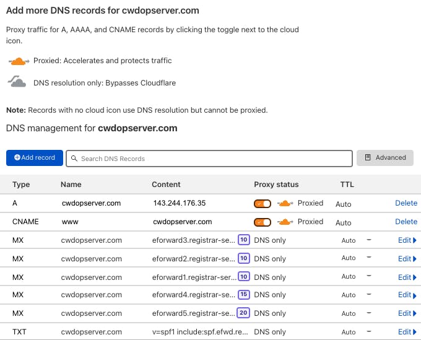Delete the A record 143.244.176.35

point(406,203)
